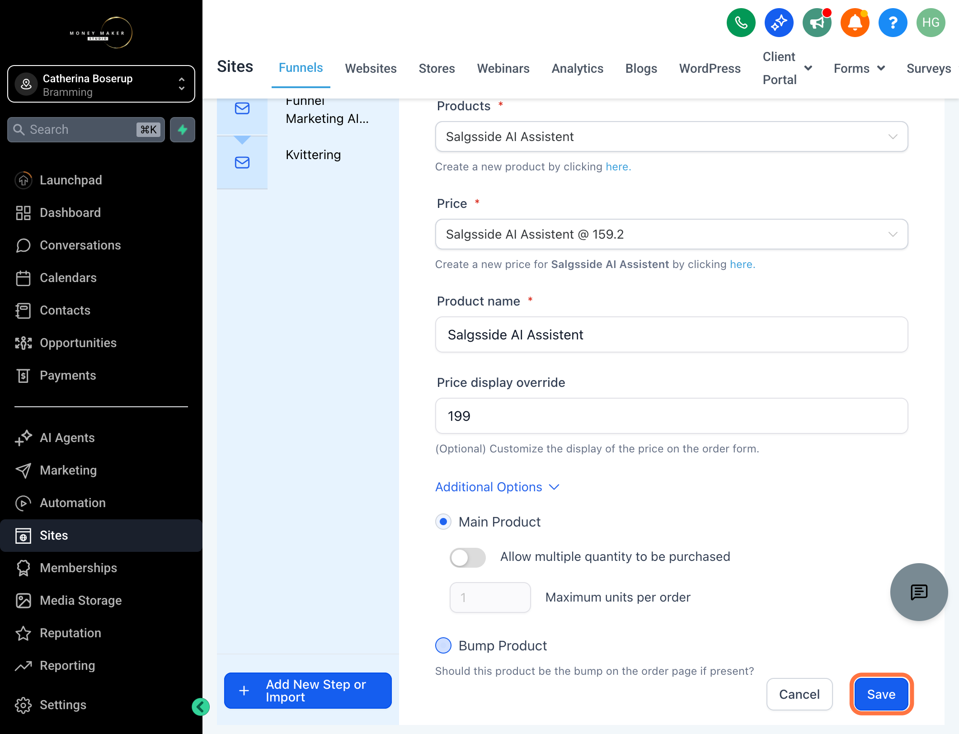Switch to the Stores tab
The width and height of the screenshot is (959, 734).
pos(437,68)
